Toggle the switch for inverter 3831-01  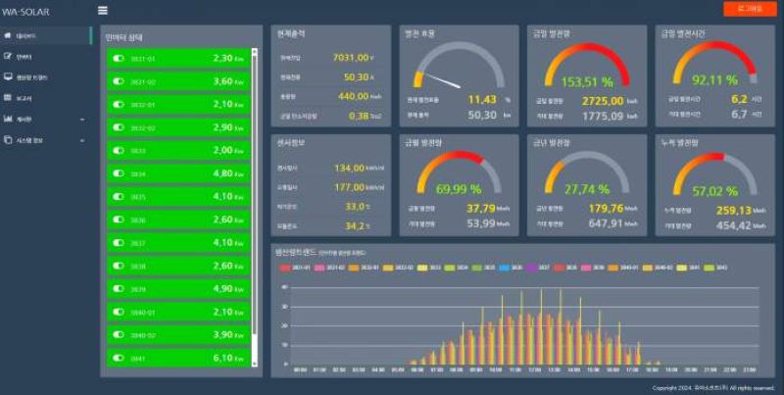119,59
